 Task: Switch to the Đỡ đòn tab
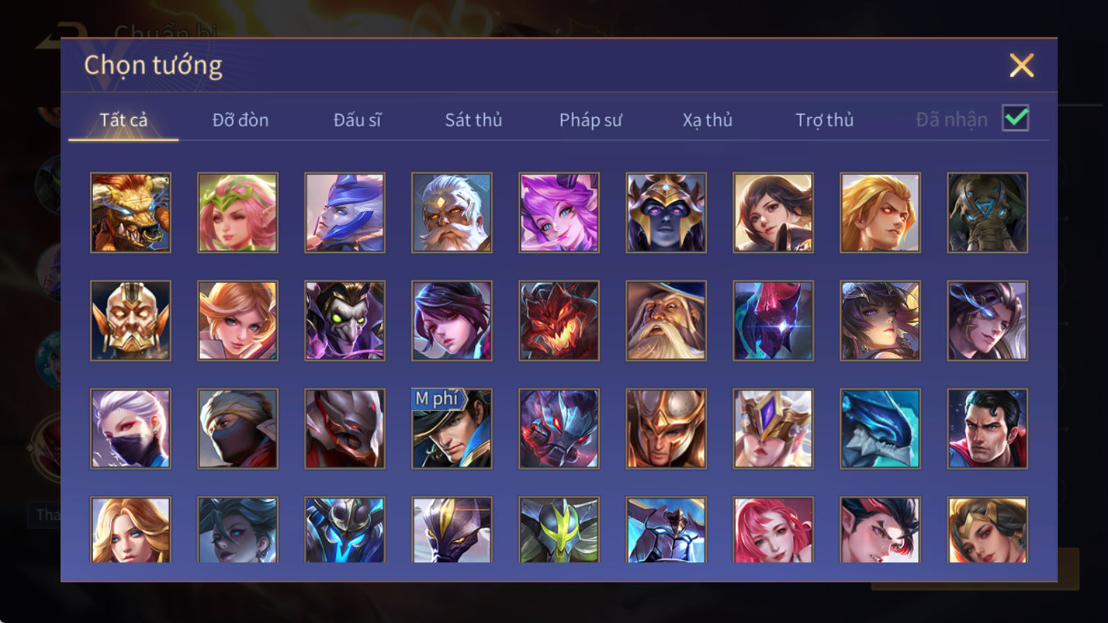coord(240,120)
